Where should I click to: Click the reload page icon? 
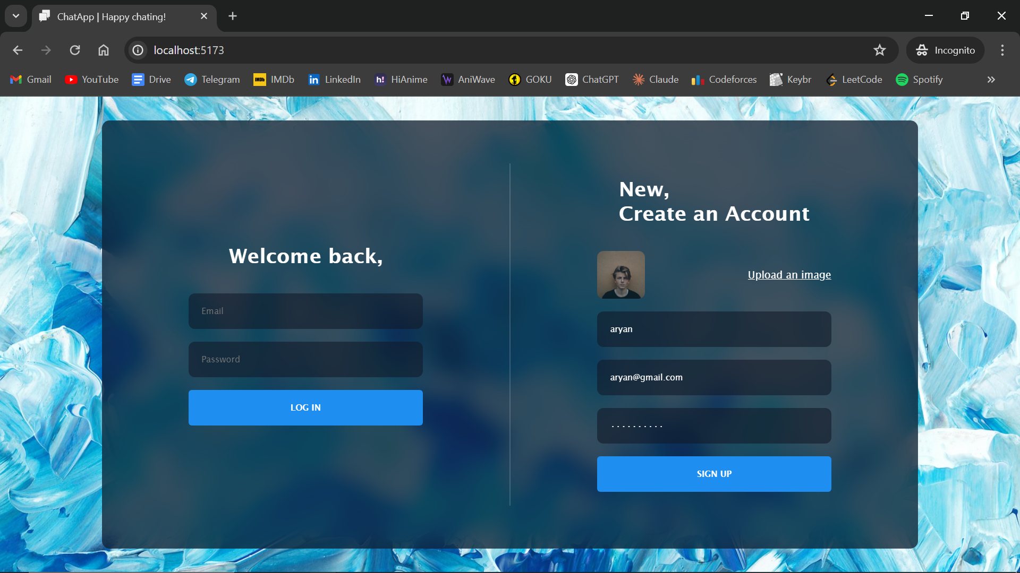[x=75, y=50]
